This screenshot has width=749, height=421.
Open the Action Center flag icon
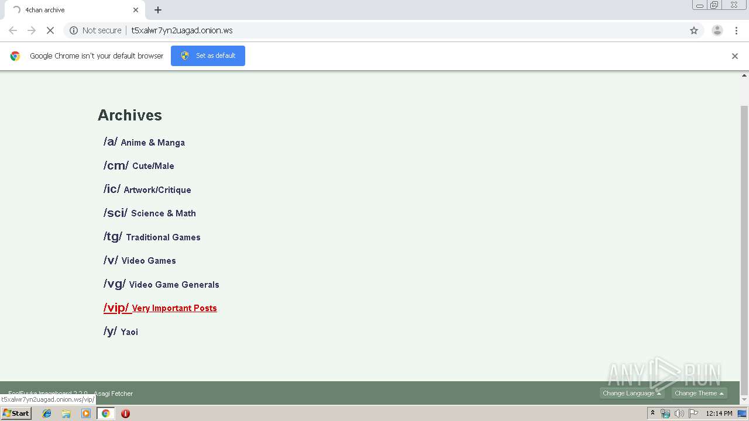pyautogui.click(x=693, y=413)
